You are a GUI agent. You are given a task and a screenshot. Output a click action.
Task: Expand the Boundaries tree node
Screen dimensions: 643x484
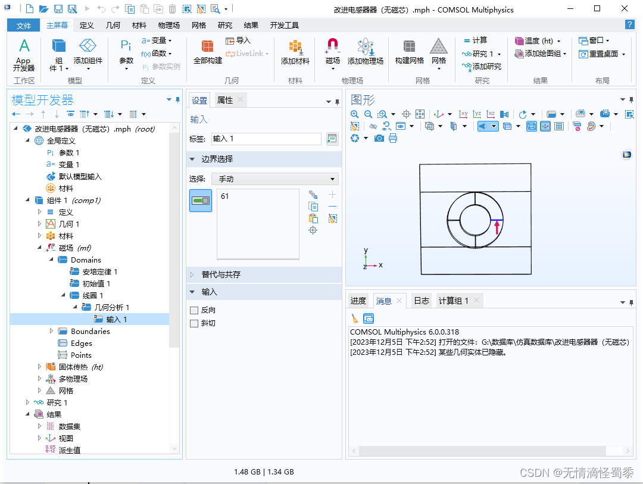click(x=51, y=331)
